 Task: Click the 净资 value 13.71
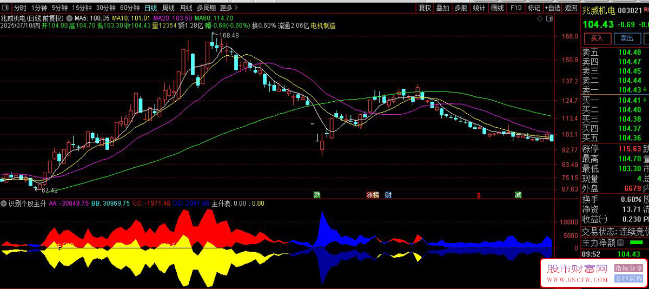pos(631,209)
